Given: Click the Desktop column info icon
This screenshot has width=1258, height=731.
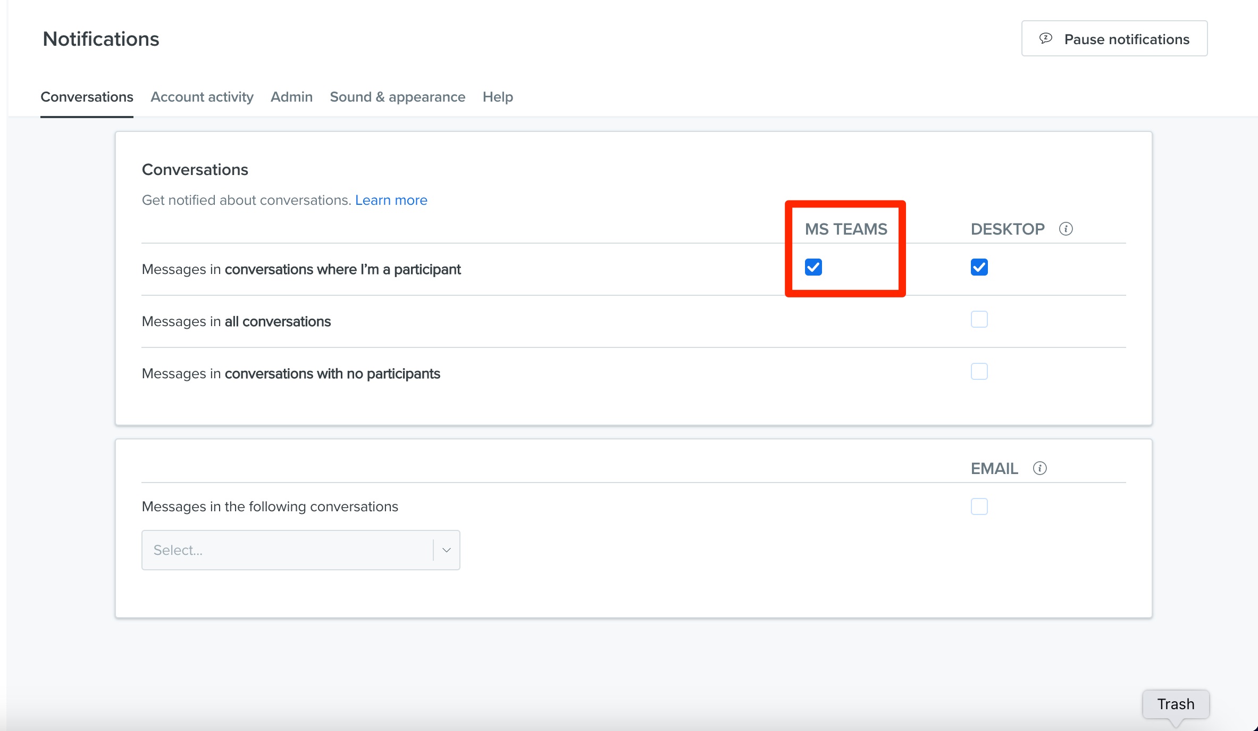Looking at the screenshot, I should click(1066, 229).
